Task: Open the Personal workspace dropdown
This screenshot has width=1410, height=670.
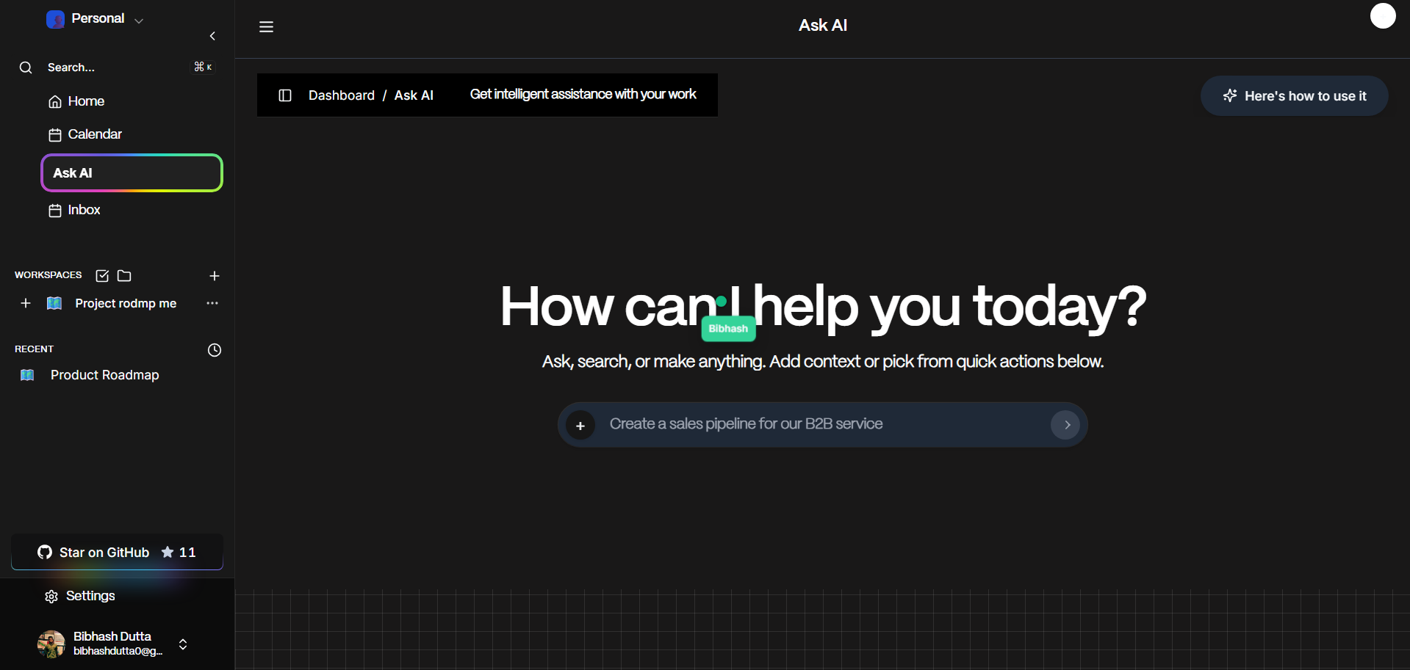Action: point(139,21)
